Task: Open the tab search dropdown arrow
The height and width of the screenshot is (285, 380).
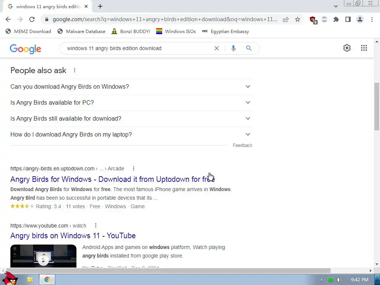Action: [x=335, y=6]
